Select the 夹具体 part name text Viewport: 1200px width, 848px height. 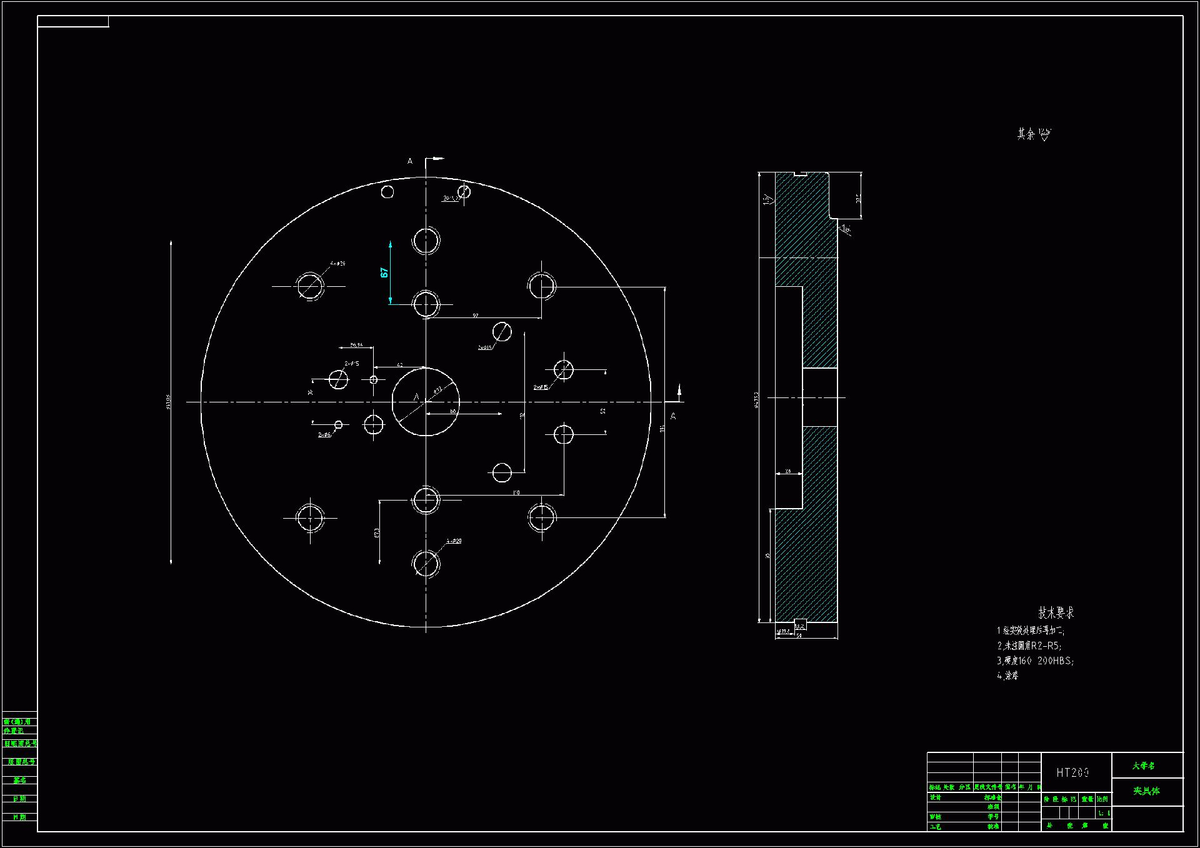tap(1146, 791)
